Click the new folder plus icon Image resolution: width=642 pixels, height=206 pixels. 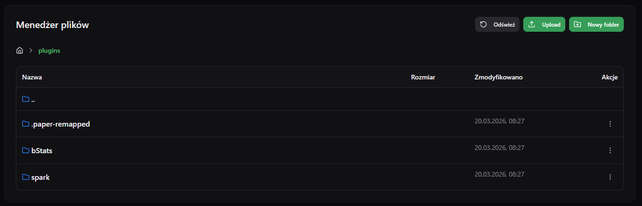pos(577,24)
